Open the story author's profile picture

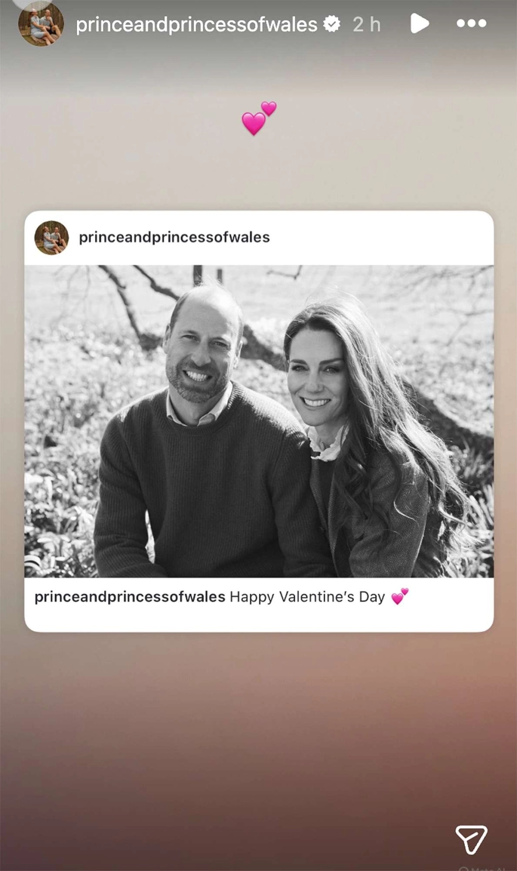41,24
